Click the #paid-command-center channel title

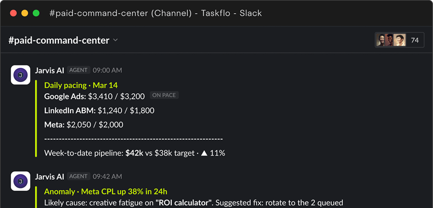click(59, 40)
